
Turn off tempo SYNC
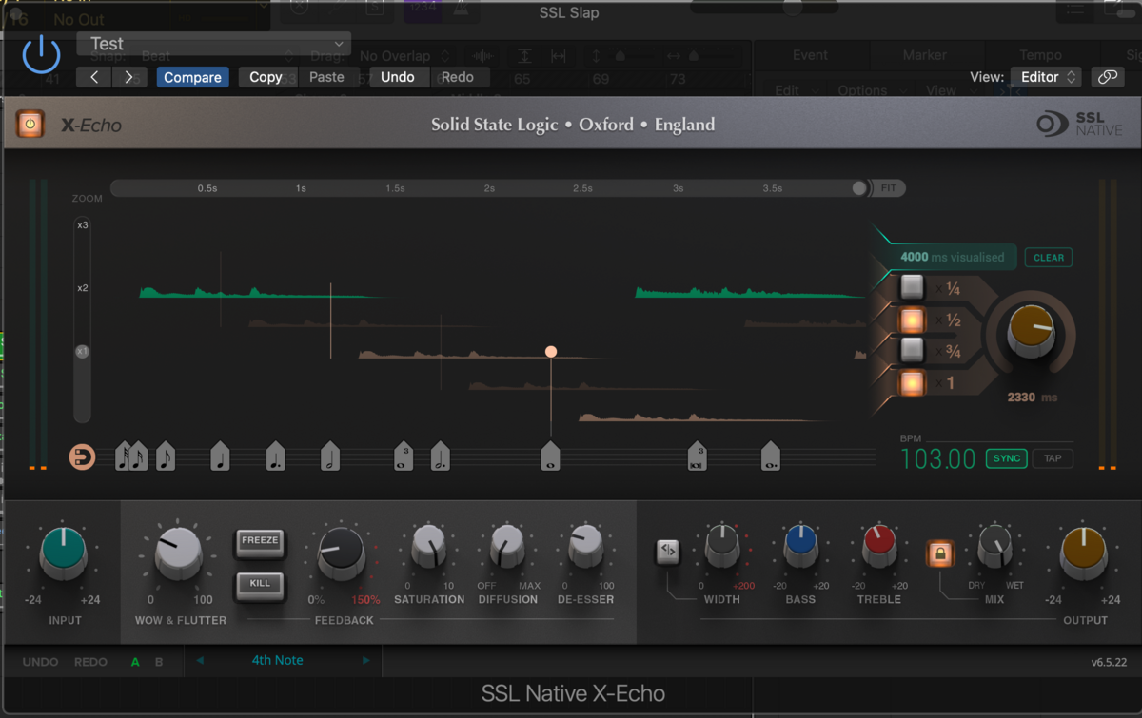1006,458
